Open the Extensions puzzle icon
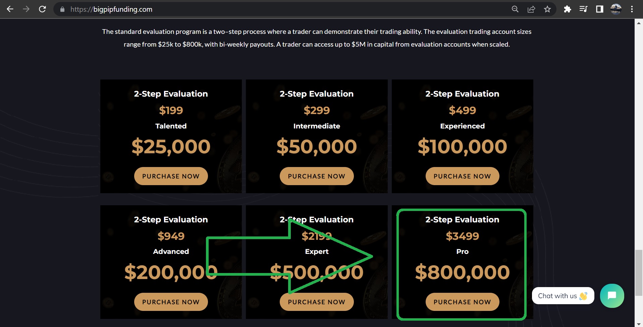This screenshot has width=643, height=327. (x=567, y=9)
